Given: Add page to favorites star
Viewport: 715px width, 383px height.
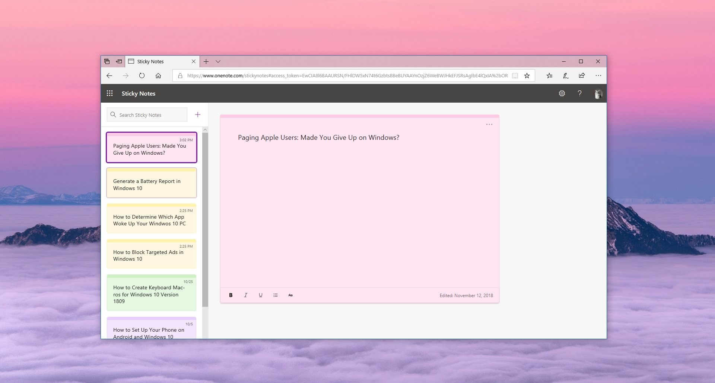Looking at the screenshot, I should (x=527, y=75).
